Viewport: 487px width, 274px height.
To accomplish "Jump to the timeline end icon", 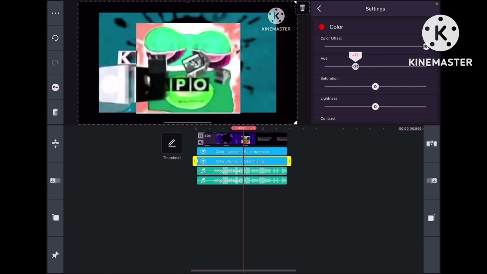I will [431, 218].
